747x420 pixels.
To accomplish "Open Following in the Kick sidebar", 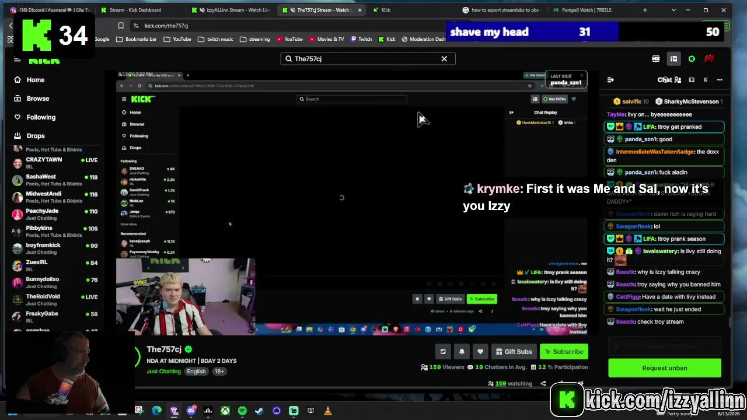I will click(41, 117).
